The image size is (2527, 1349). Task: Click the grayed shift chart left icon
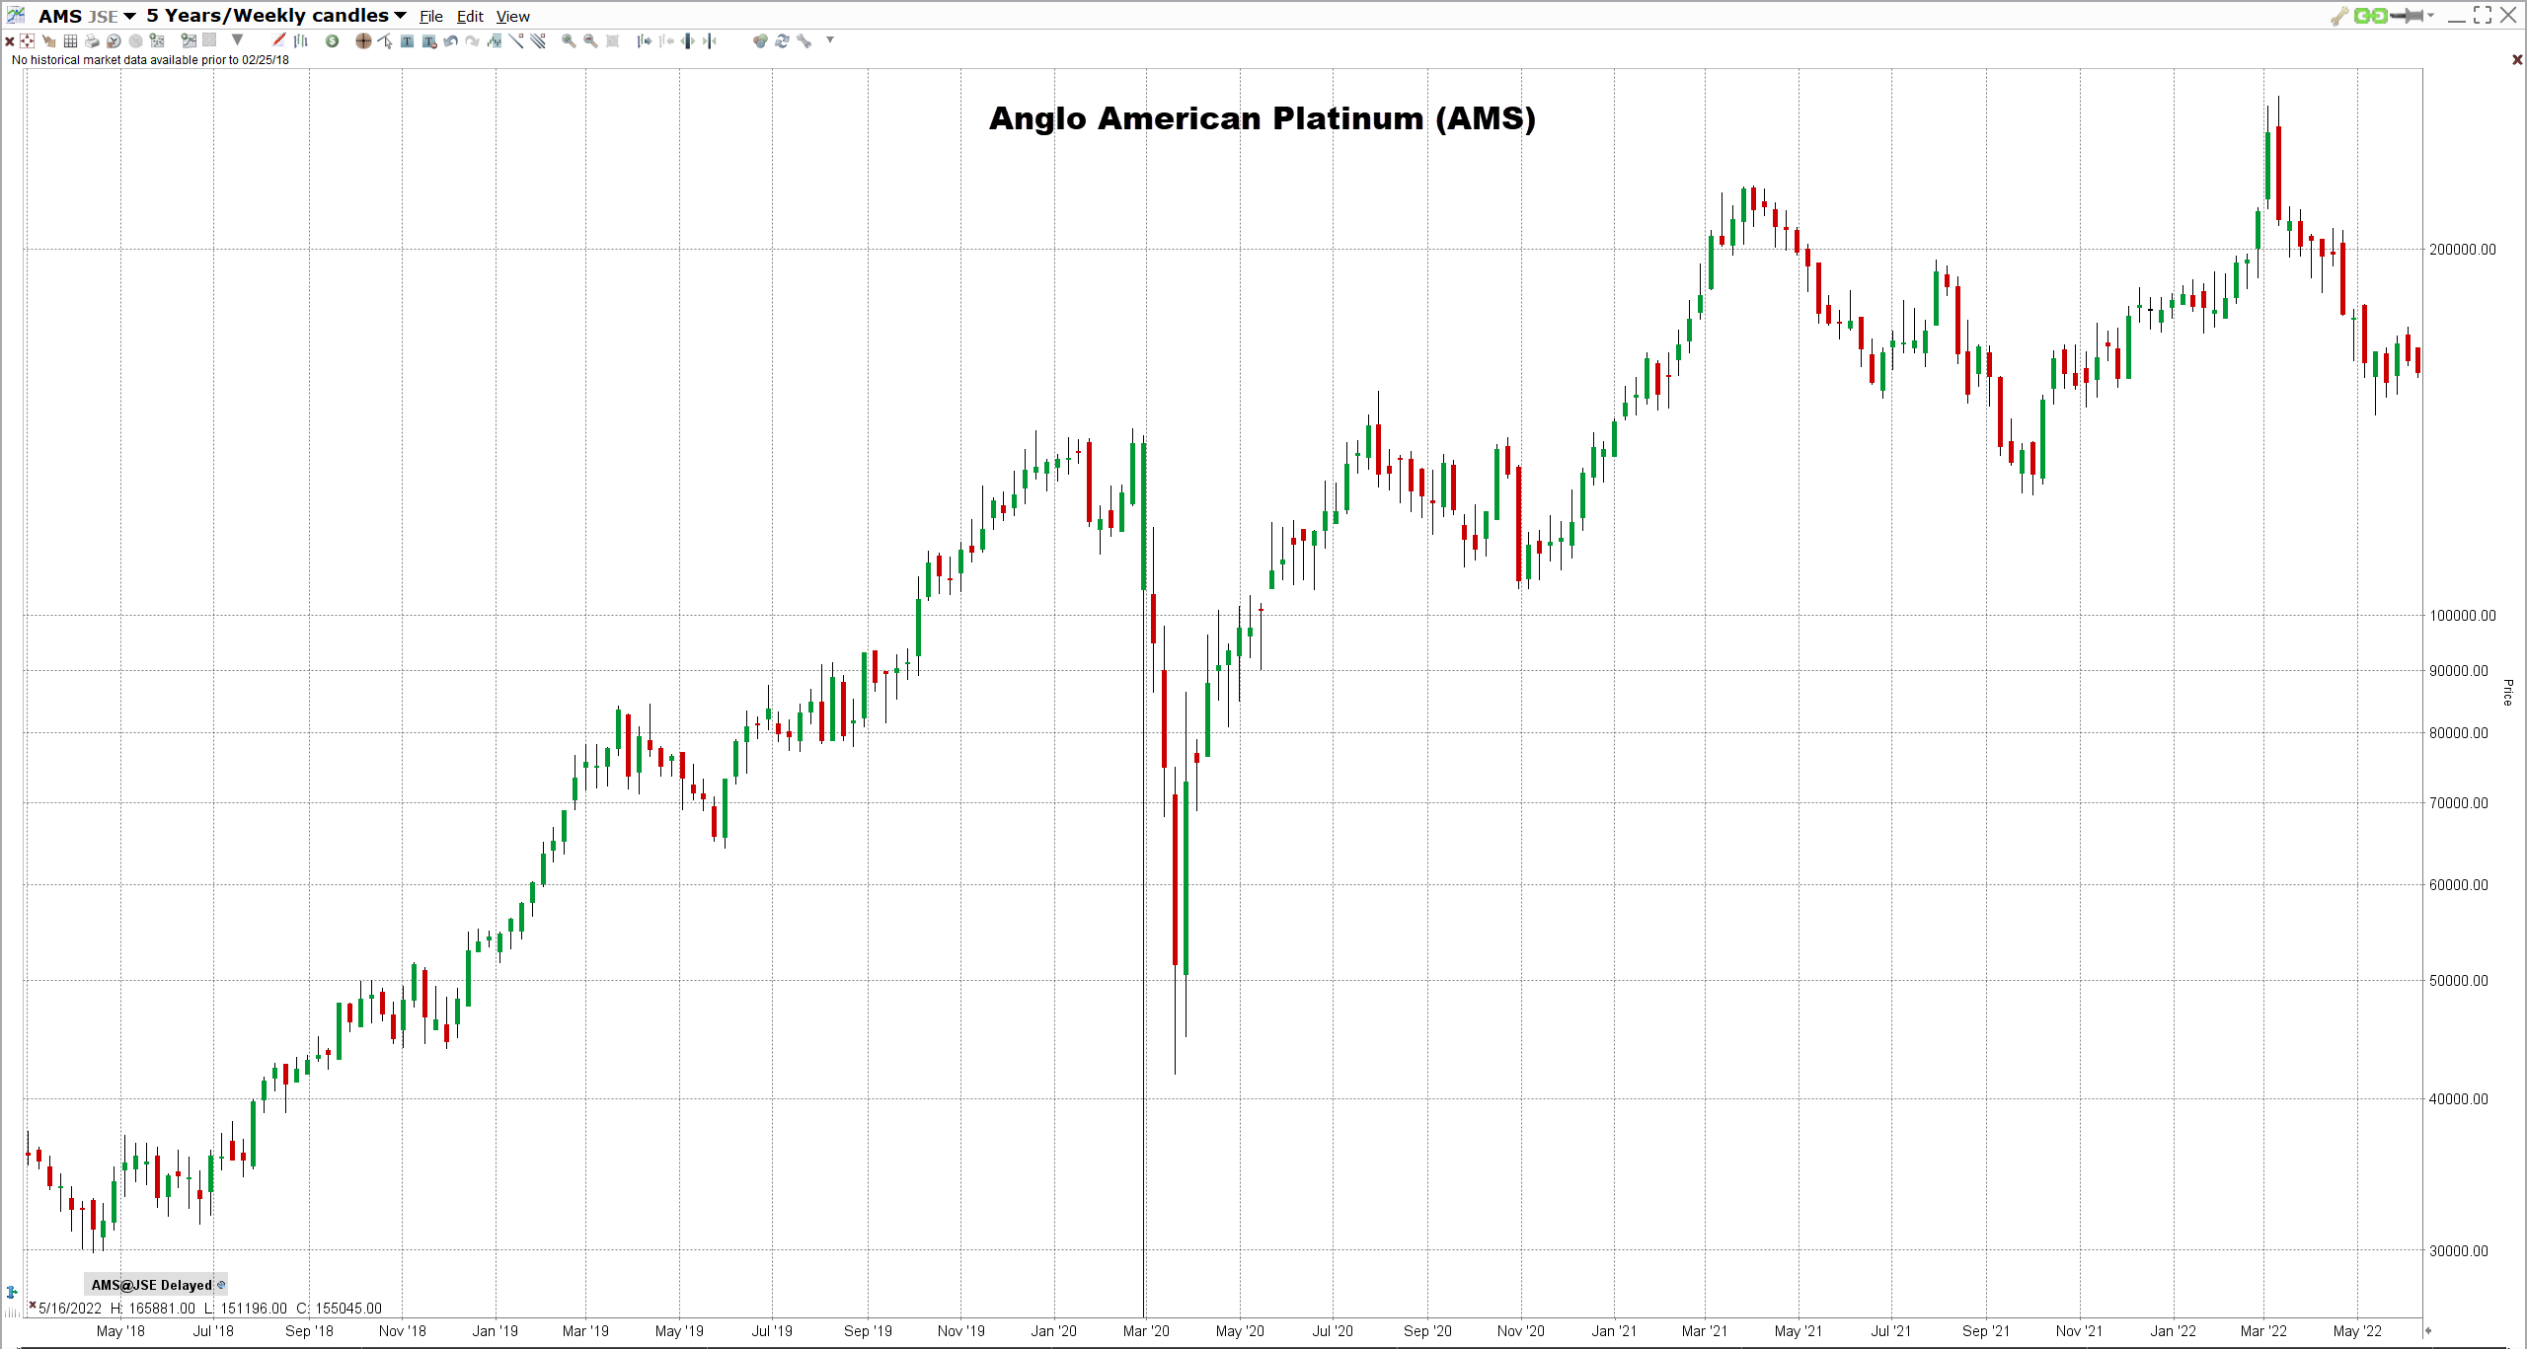coord(666,40)
